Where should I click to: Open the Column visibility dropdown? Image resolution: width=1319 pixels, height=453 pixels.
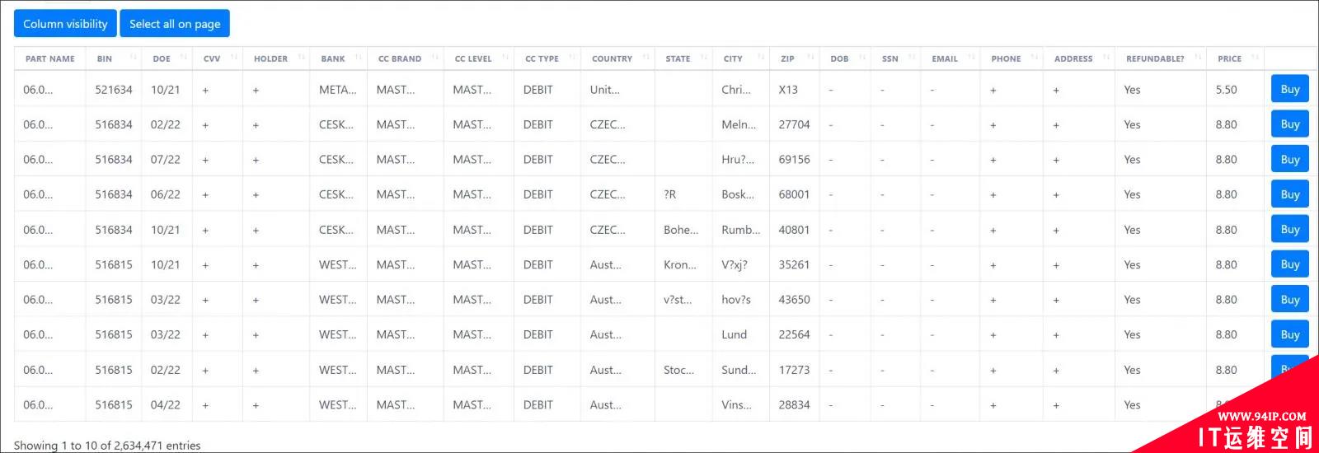[65, 24]
